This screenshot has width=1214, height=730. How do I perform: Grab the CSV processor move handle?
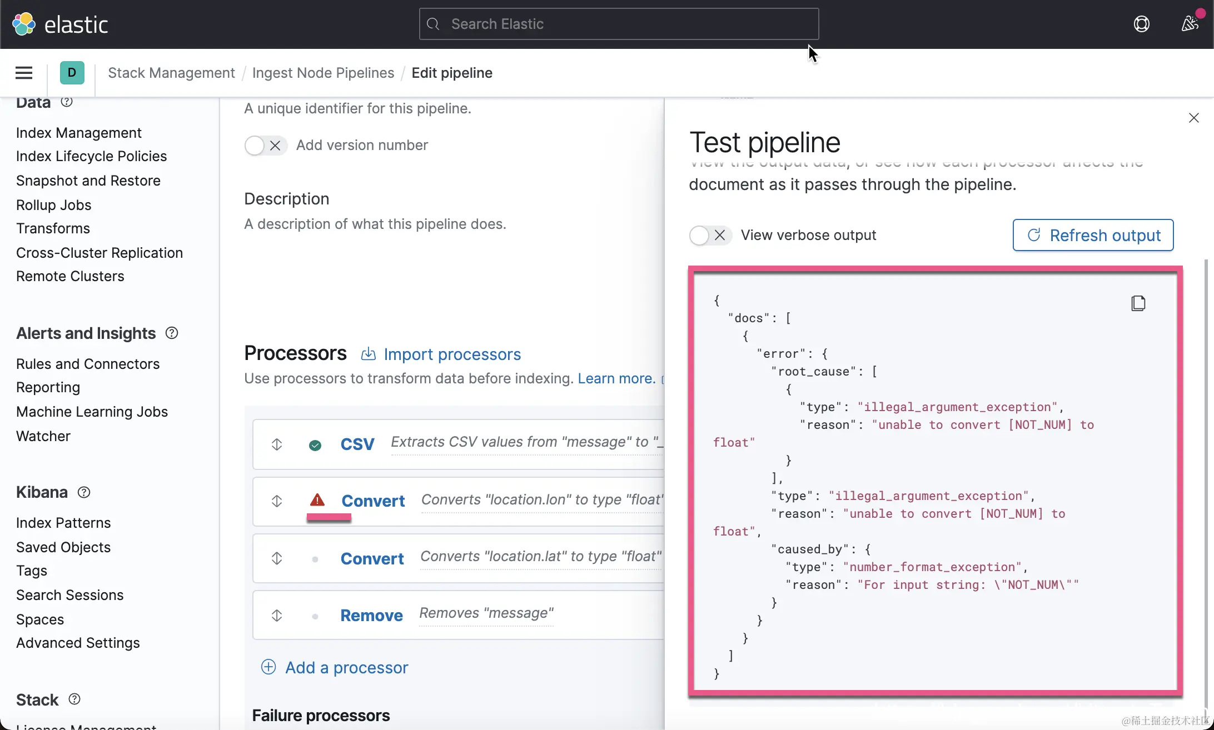coord(277,444)
